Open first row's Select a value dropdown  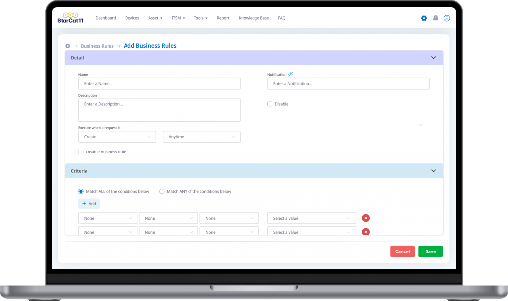[x=312, y=218]
